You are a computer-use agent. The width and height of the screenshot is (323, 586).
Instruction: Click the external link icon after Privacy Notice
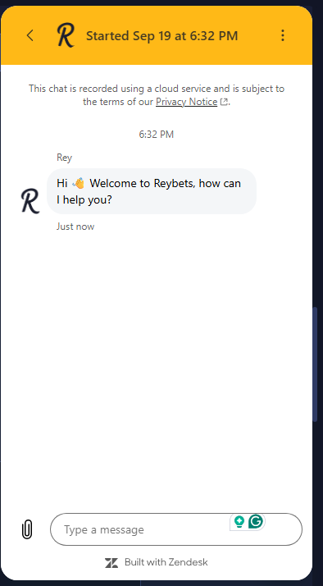(224, 102)
